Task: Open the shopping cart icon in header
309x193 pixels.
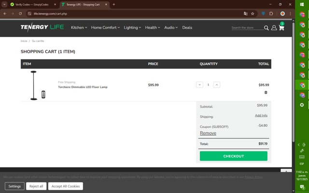Action: click(281, 28)
